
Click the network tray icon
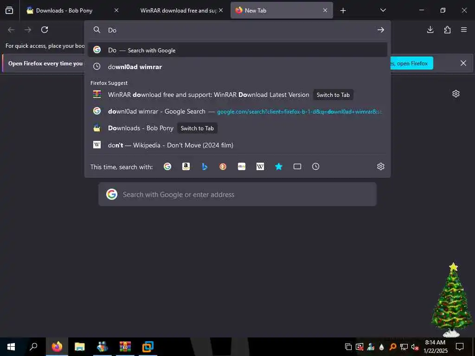click(x=404, y=347)
